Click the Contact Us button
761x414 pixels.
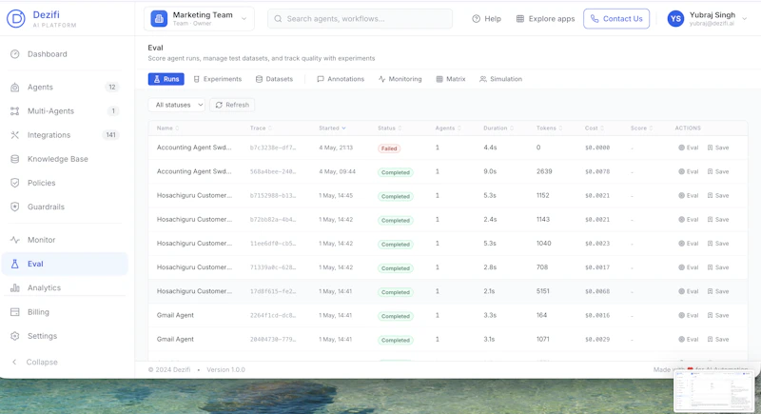click(x=616, y=19)
